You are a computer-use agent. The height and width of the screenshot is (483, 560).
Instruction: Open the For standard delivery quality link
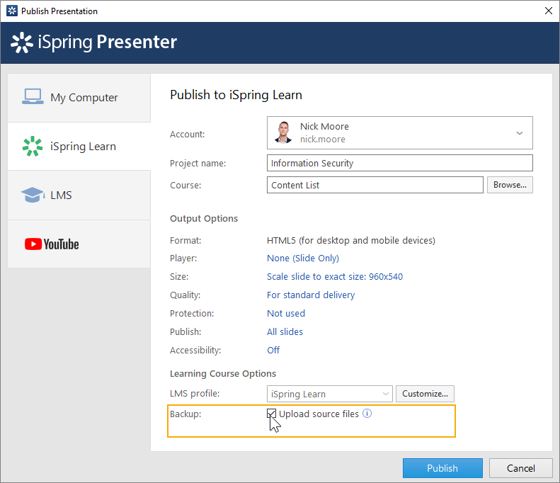pyautogui.click(x=311, y=295)
